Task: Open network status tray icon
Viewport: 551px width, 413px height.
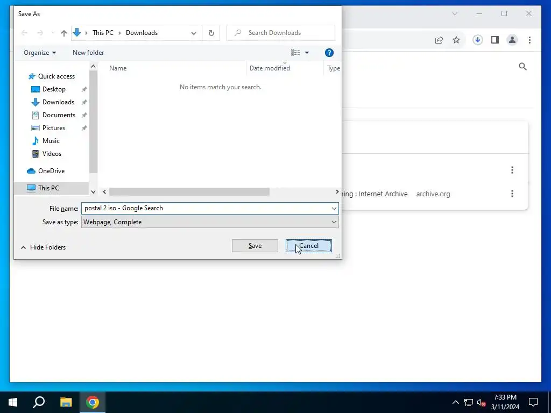Action: (469, 402)
